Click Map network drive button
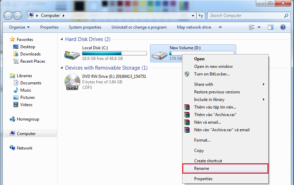The width and height of the screenshot is (294, 185). [x=194, y=27]
